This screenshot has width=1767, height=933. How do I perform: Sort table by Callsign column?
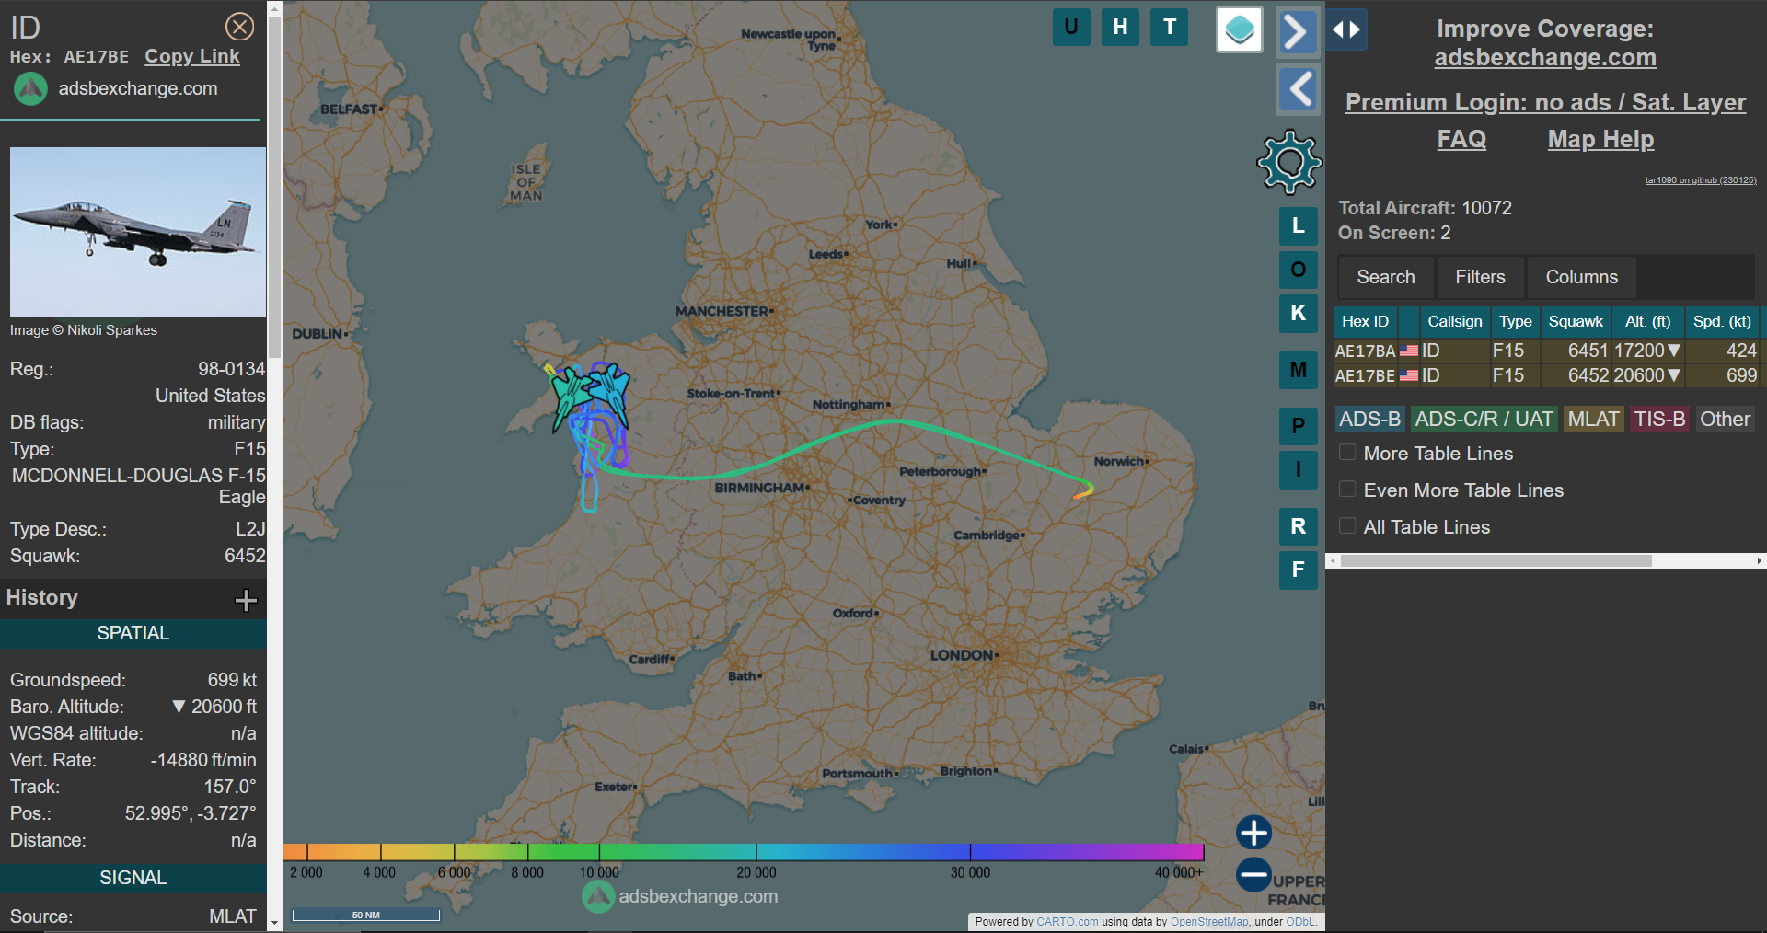[1454, 321]
